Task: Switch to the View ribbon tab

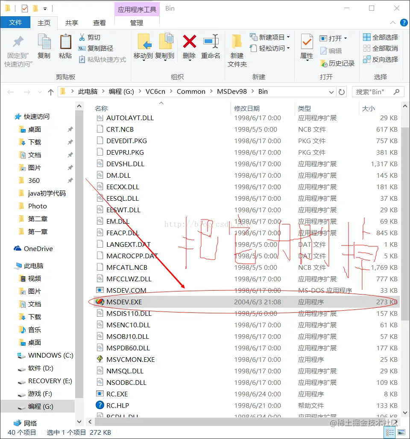Action: tap(100, 23)
